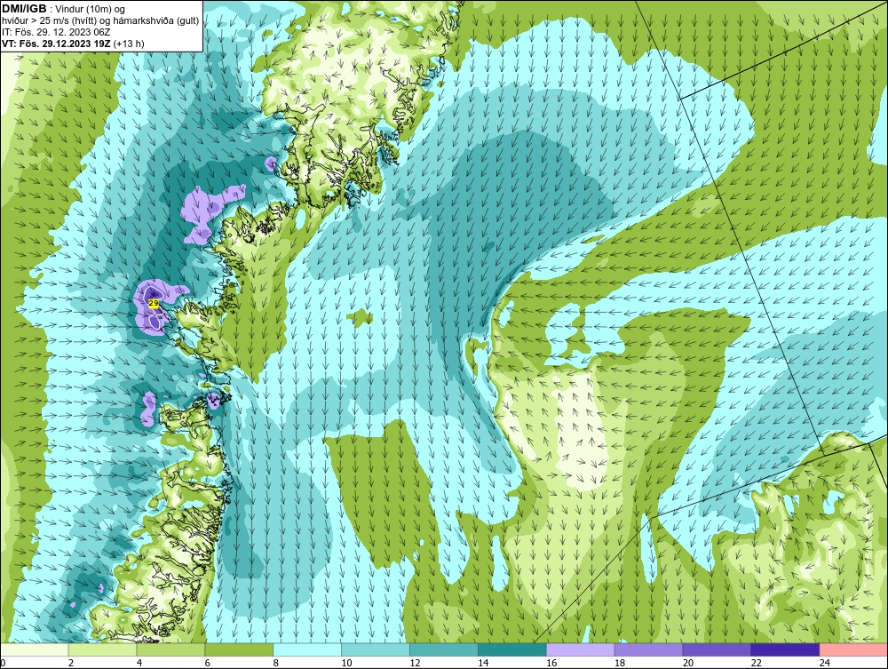Click the yellow 29 gust marker

click(x=153, y=304)
